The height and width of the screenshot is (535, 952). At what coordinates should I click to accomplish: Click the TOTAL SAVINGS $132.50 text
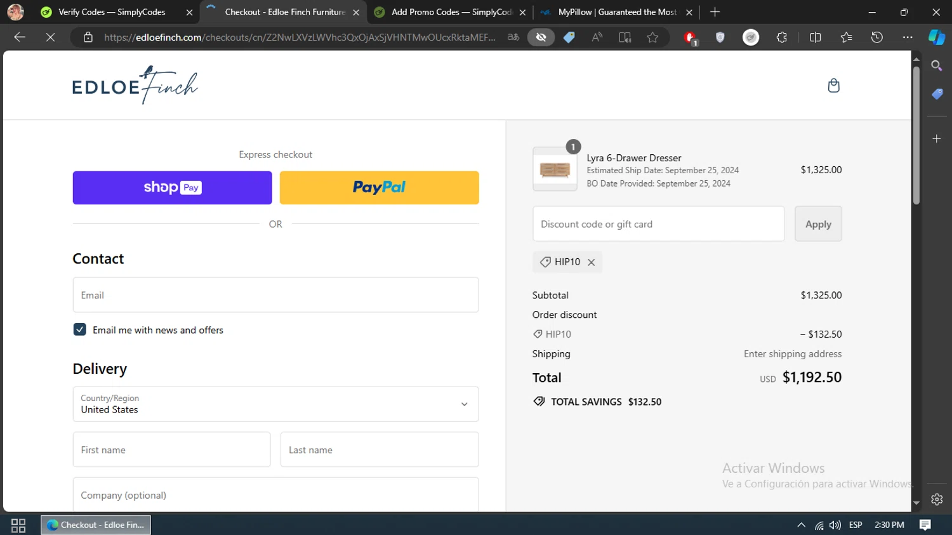(606, 402)
